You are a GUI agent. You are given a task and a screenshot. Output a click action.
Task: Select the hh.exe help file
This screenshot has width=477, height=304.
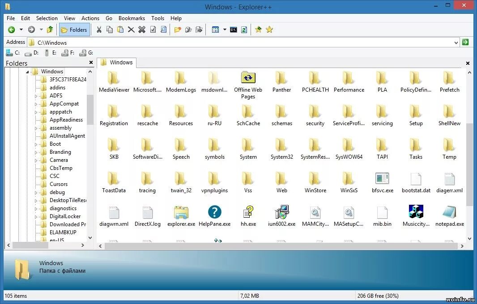coord(248,216)
